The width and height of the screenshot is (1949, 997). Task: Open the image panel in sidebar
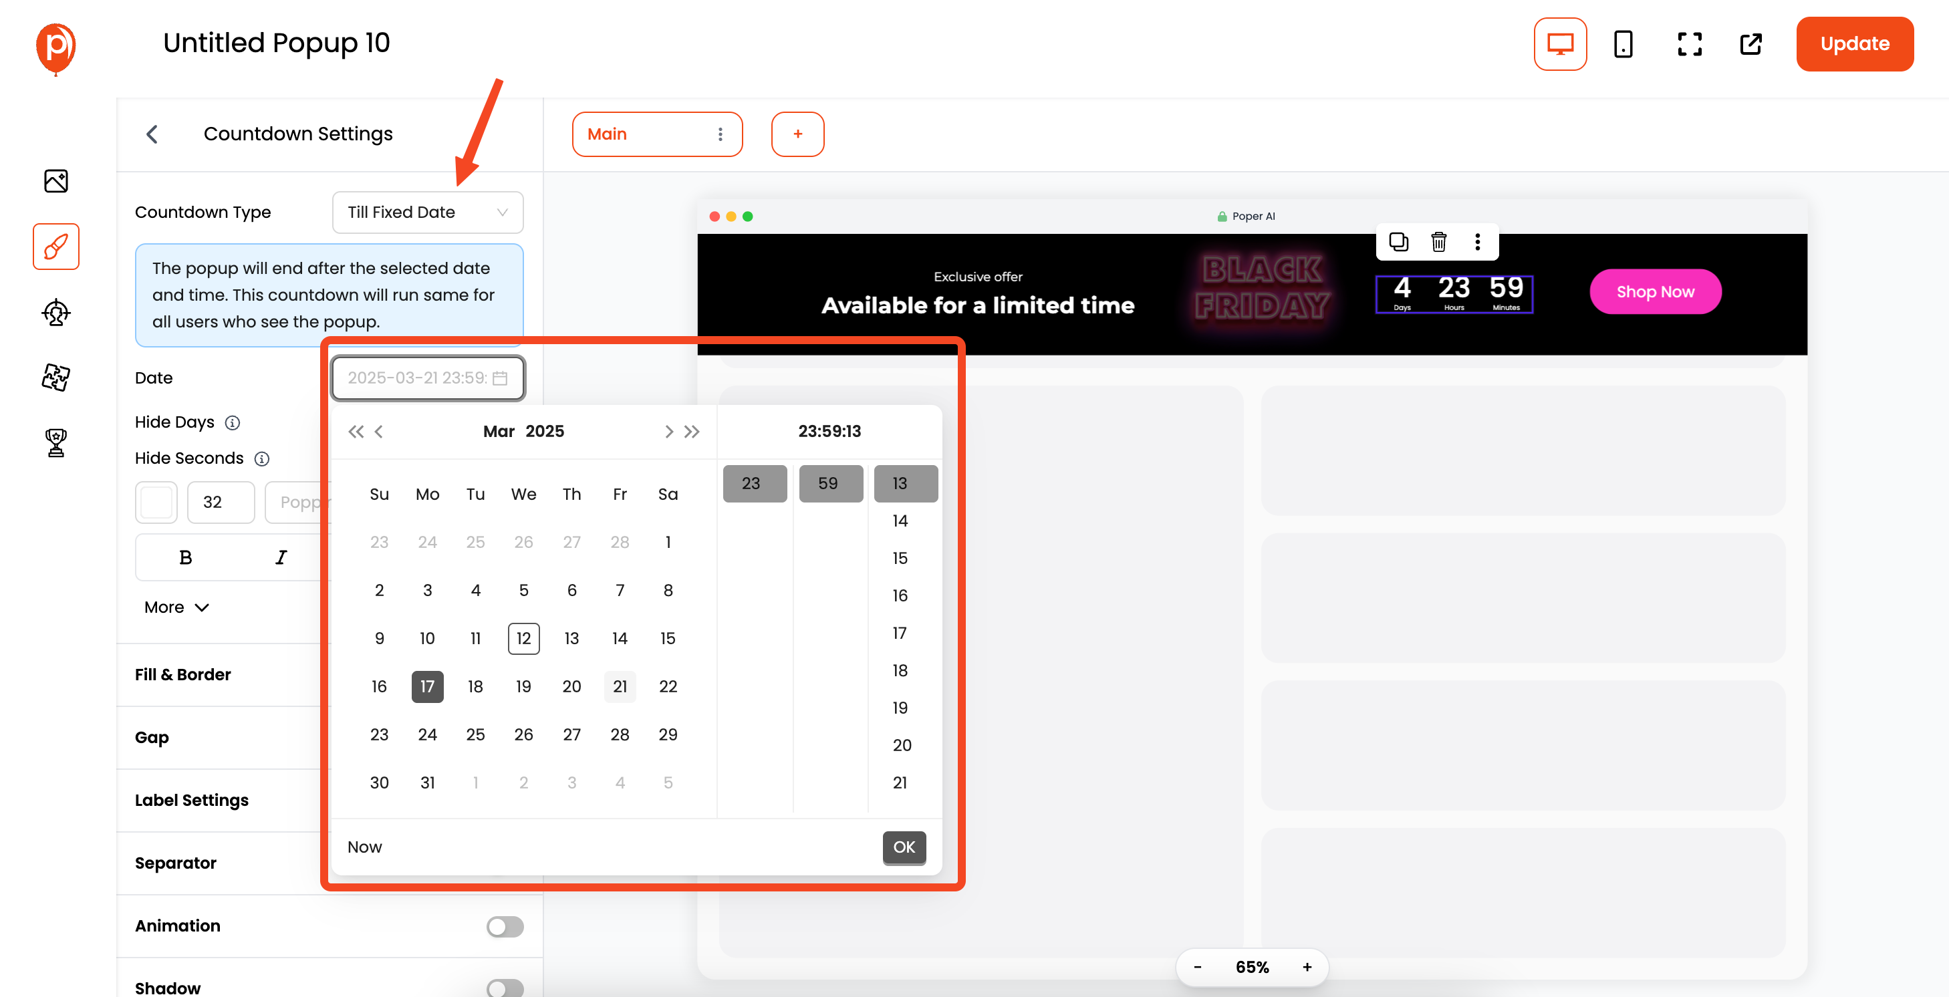[56, 181]
